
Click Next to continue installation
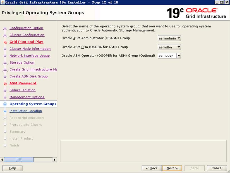click(x=172, y=168)
